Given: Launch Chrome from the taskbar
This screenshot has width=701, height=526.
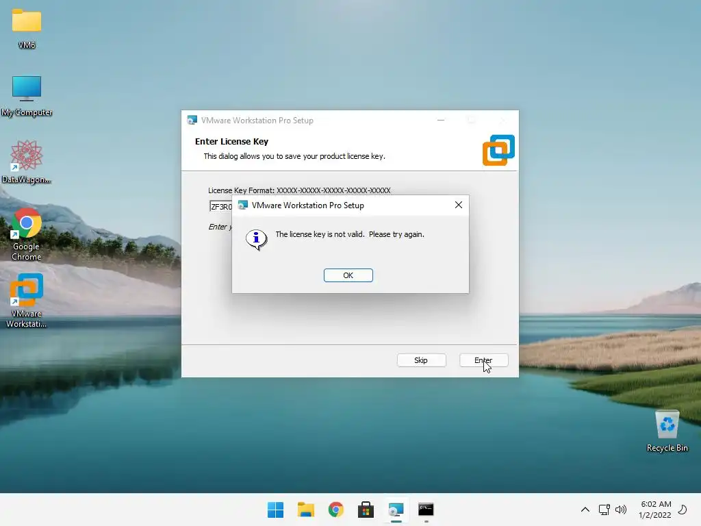Looking at the screenshot, I should [335, 510].
